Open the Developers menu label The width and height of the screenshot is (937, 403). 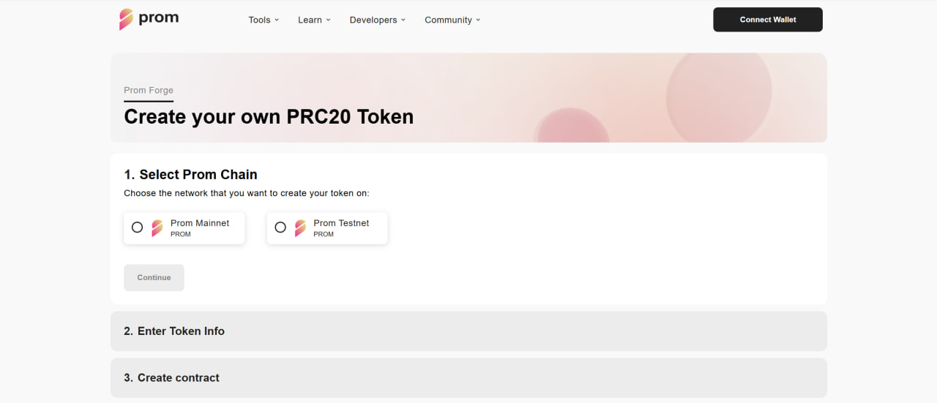tap(373, 20)
